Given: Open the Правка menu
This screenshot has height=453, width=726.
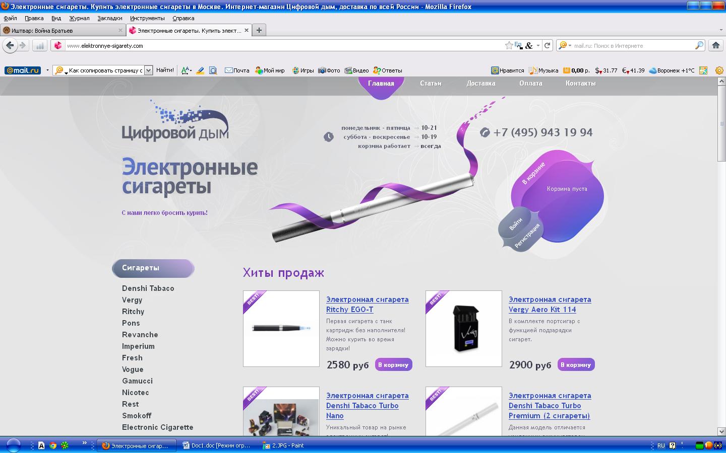Looking at the screenshot, I should [34, 18].
